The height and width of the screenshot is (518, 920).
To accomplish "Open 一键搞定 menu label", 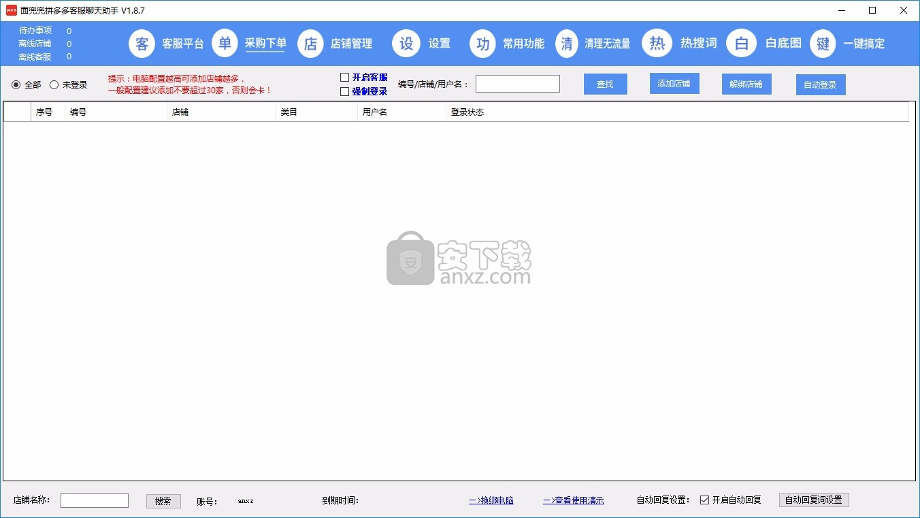I will click(x=864, y=44).
